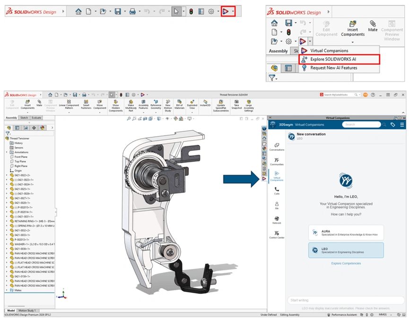Click the Search MySolidWorks field

(x=340, y=95)
